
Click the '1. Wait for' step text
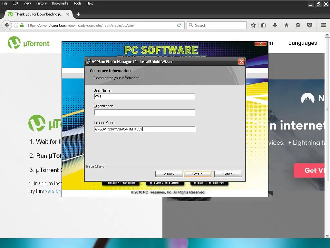click(45, 141)
